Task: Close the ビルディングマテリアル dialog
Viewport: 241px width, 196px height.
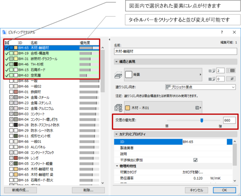Action: point(234,32)
